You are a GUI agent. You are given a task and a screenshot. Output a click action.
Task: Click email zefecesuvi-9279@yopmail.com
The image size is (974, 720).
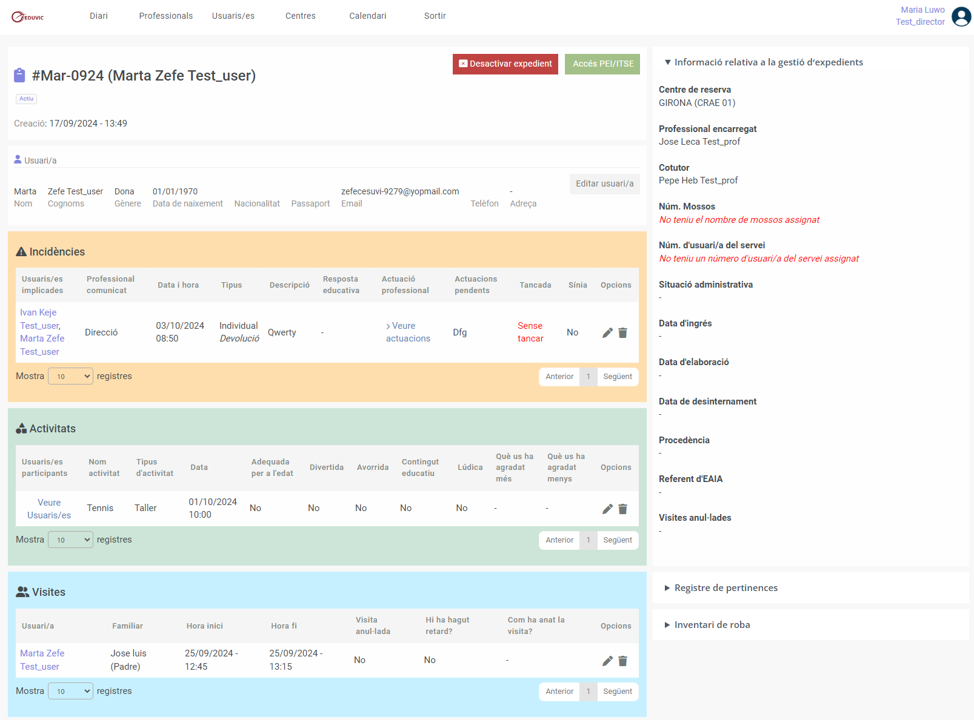pos(400,191)
